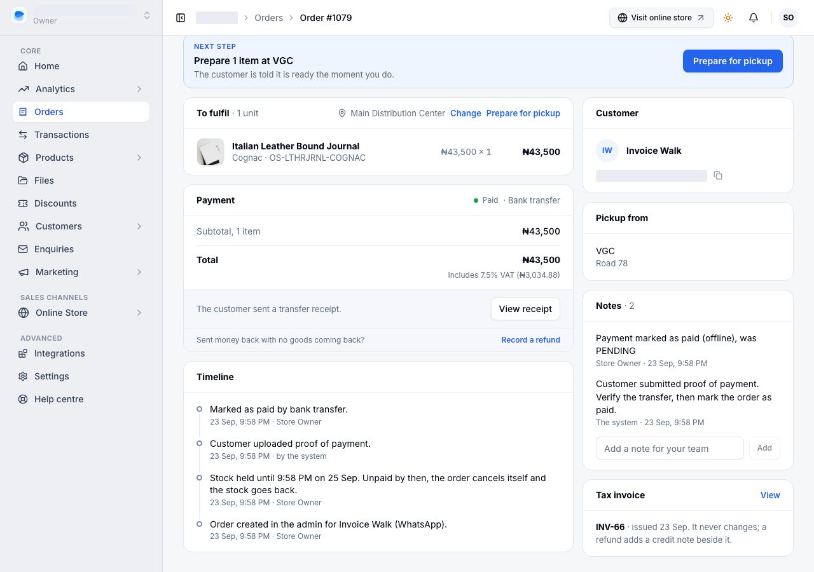
Task: Focus the Add a note field
Action: click(670, 448)
